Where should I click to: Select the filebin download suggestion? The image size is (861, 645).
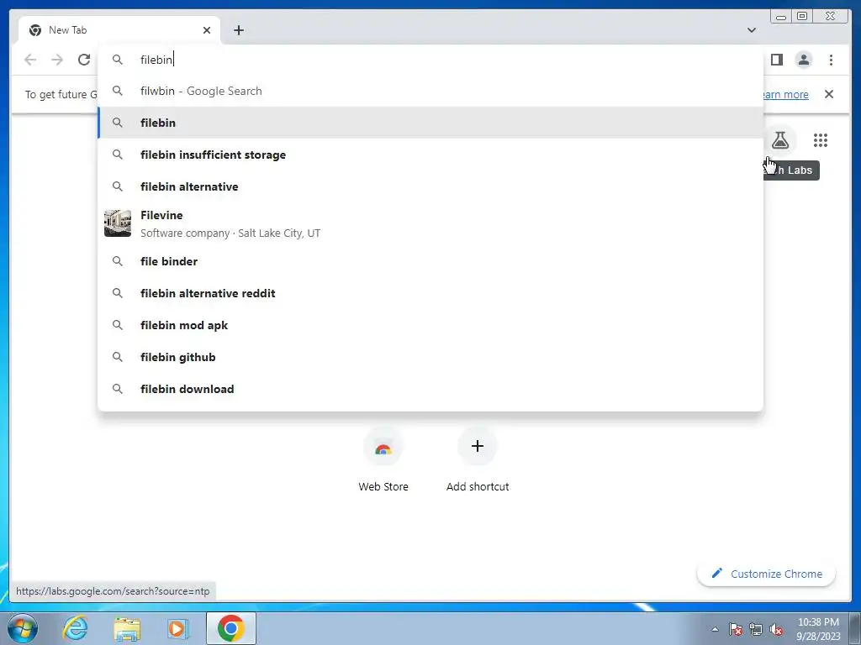pyautogui.click(x=430, y=389)
